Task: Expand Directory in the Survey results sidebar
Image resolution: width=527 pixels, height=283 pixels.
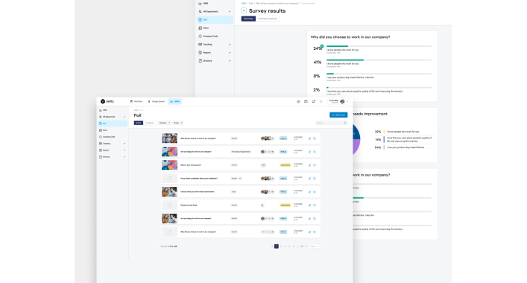Action: [x=230, y=61]
